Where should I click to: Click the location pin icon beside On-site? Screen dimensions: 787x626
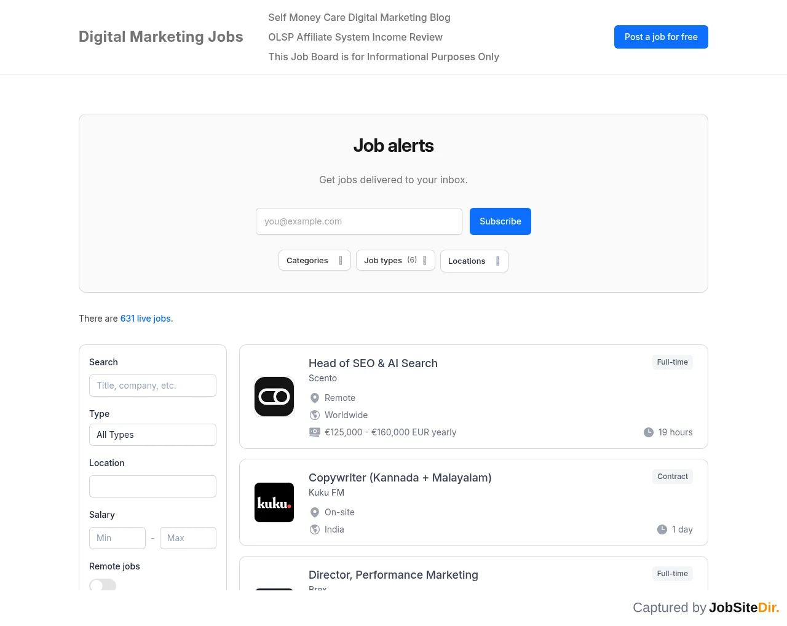coord(315,512)
